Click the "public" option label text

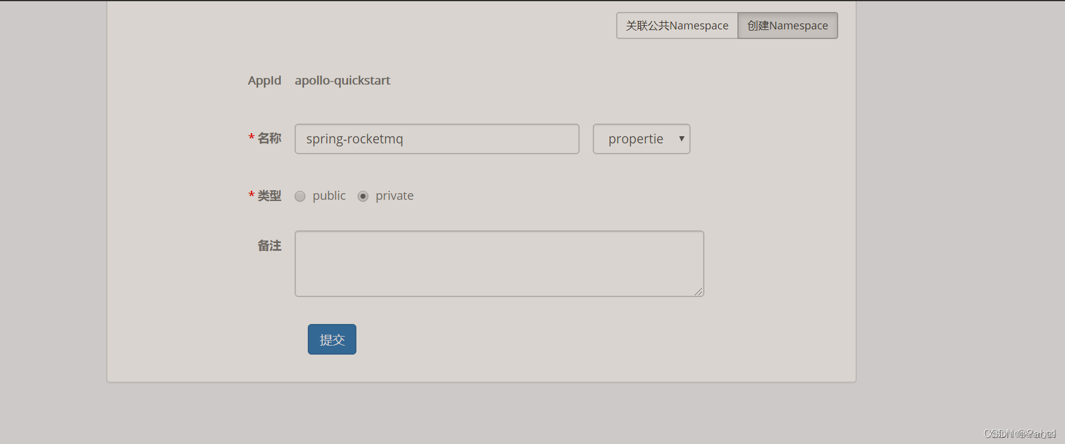click(329, 196)
